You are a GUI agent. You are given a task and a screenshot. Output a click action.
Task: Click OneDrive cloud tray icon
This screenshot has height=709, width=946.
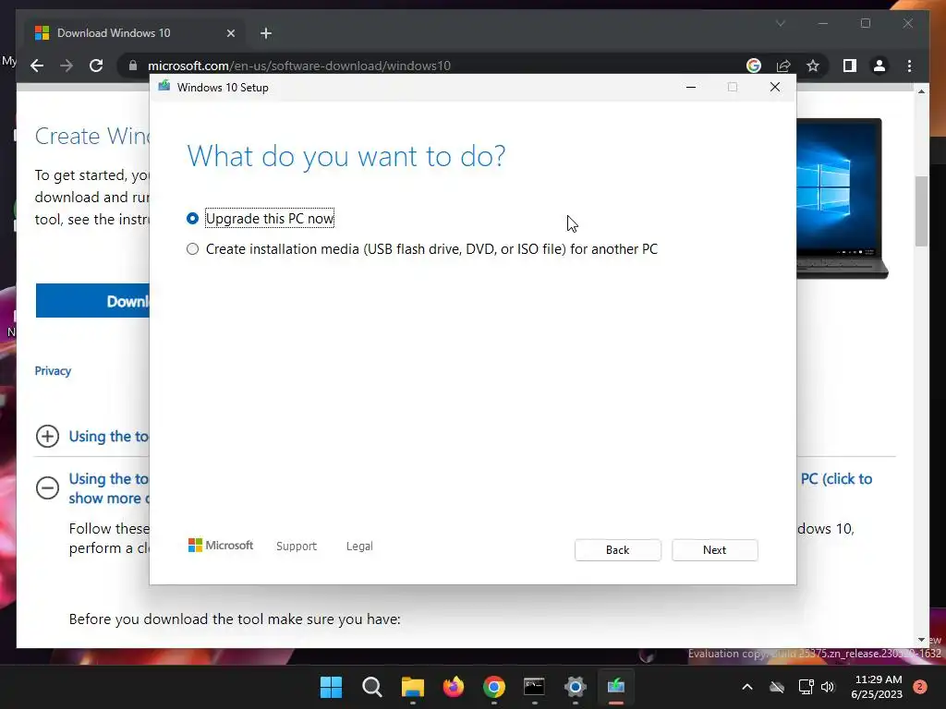776,687
